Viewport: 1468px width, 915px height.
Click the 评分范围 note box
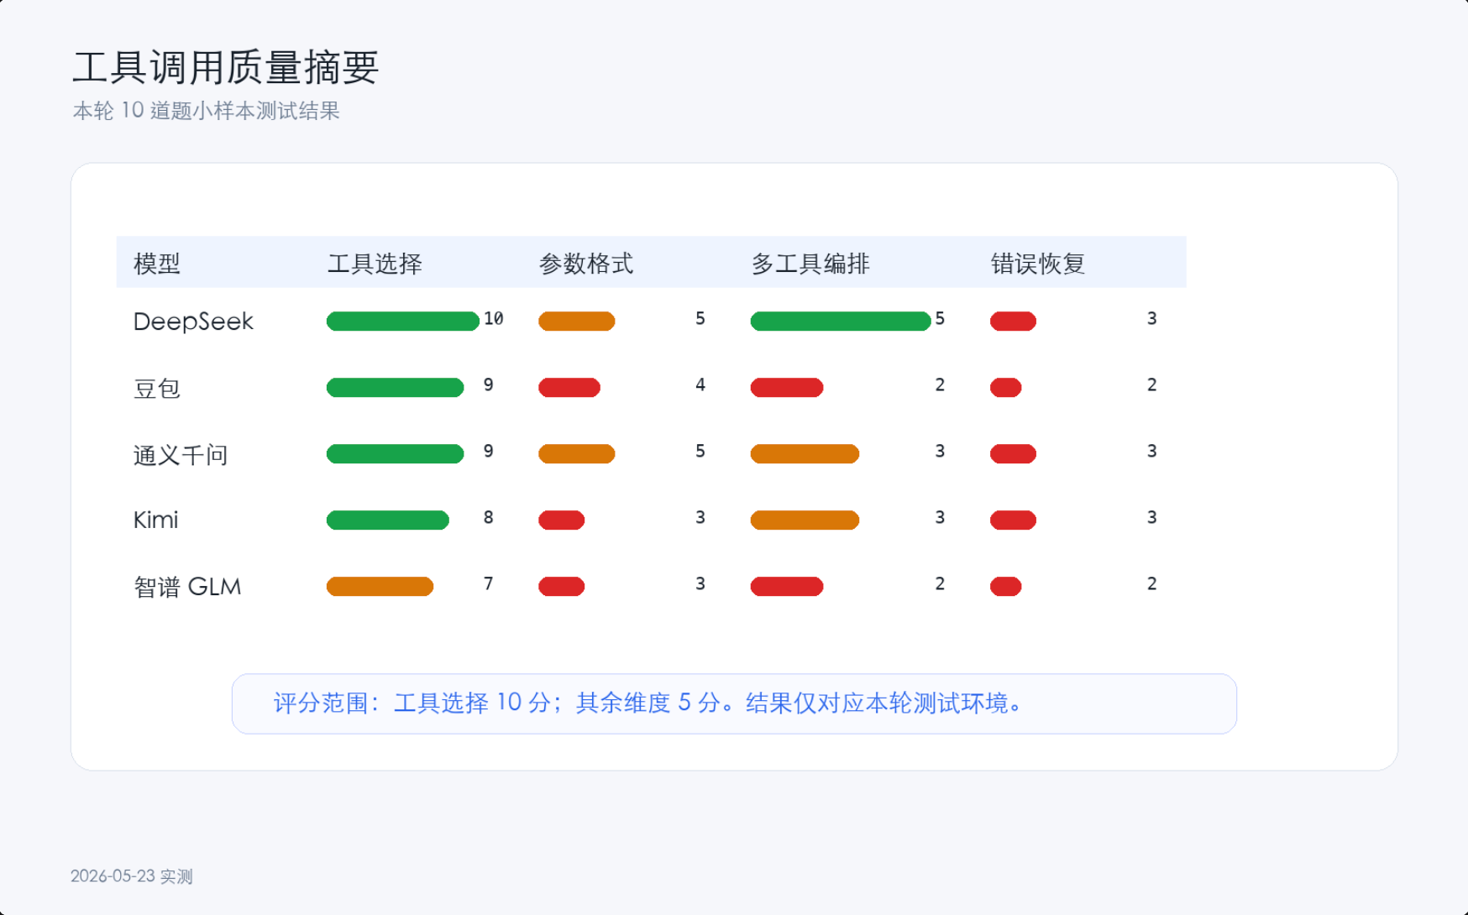point(734,703)
